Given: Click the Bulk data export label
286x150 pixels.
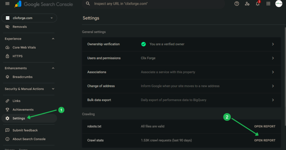Looking at the screenshot, I should [99, 100].
